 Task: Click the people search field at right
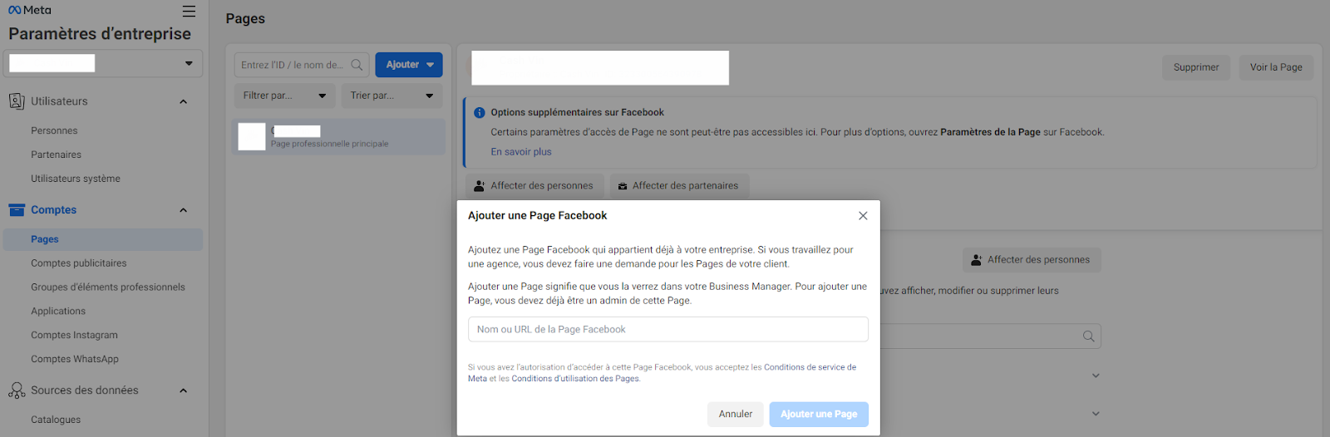(x=989, y=336)
